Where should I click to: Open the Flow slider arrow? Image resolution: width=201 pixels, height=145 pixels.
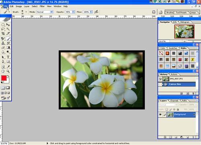(91, 12)
